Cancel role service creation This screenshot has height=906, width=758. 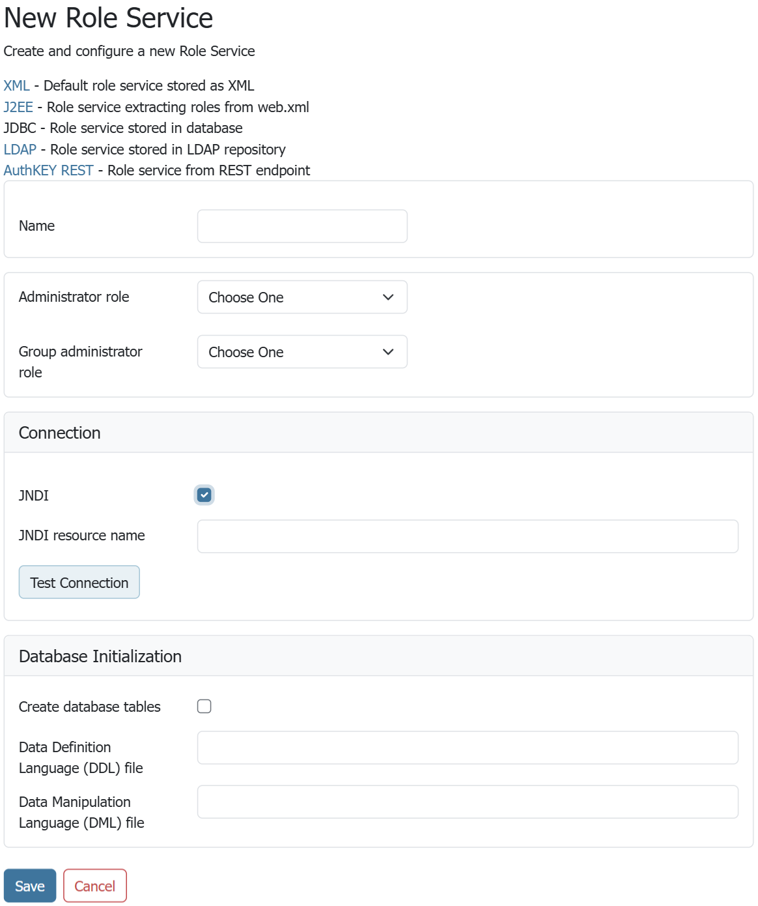click(x=95, y=886)
